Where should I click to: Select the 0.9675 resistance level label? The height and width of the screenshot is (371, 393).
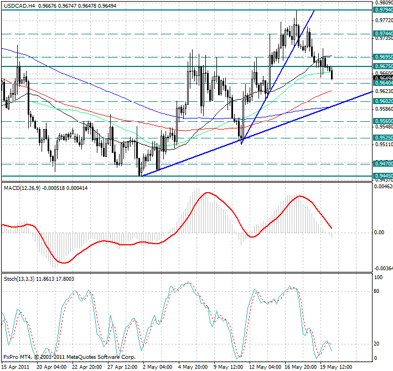click(x=383, y=66)
